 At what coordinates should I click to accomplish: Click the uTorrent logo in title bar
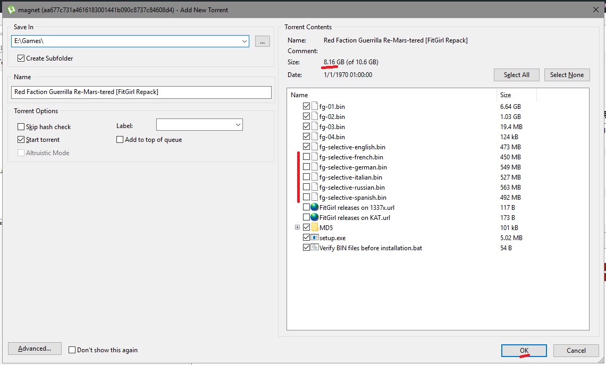coord(11,9)
